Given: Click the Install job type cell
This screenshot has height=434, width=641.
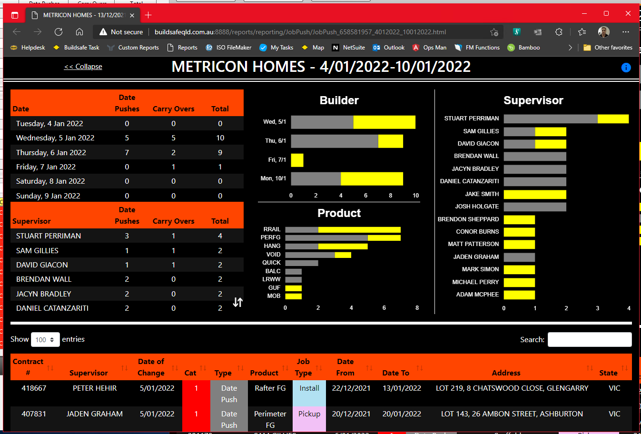Looking at the screenshot, I should [x=309, y=393].
